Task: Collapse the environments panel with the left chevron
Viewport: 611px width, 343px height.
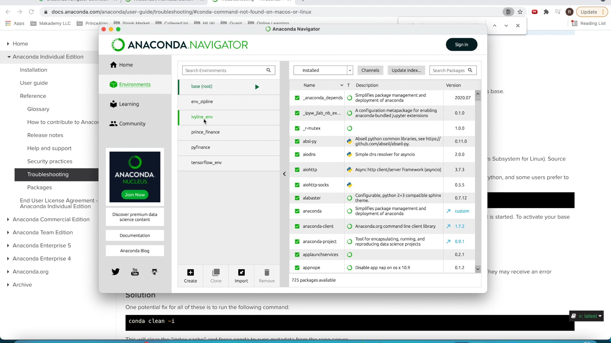Action: (x=284, y=174)
